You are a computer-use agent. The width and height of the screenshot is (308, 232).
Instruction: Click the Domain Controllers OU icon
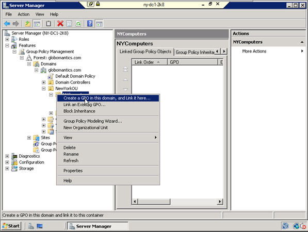click(x=51, y=82)
